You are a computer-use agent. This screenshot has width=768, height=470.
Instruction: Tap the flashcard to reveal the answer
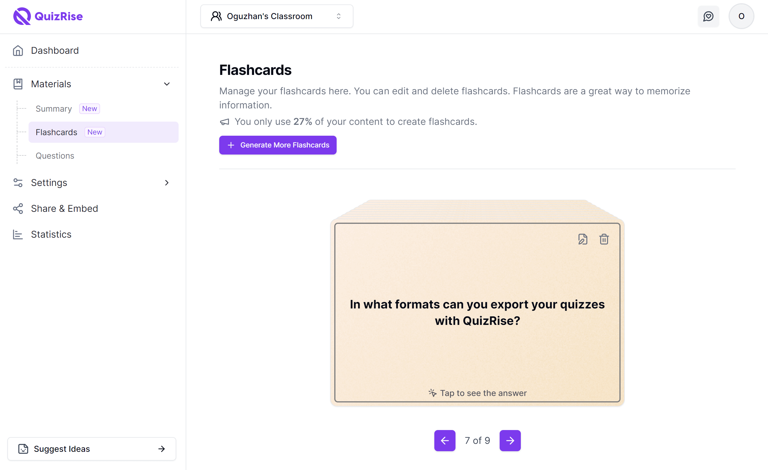tap(477, 313)
